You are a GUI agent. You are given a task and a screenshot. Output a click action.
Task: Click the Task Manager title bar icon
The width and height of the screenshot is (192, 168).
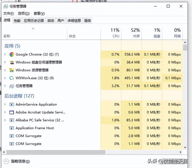tap(6, 6)
